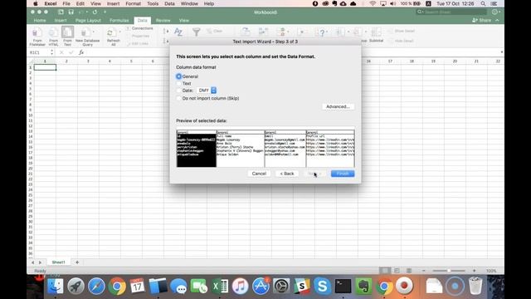Screen dimensions: 531x299
Task: Click the zoom out minus button
Action: tap(424, 271)
